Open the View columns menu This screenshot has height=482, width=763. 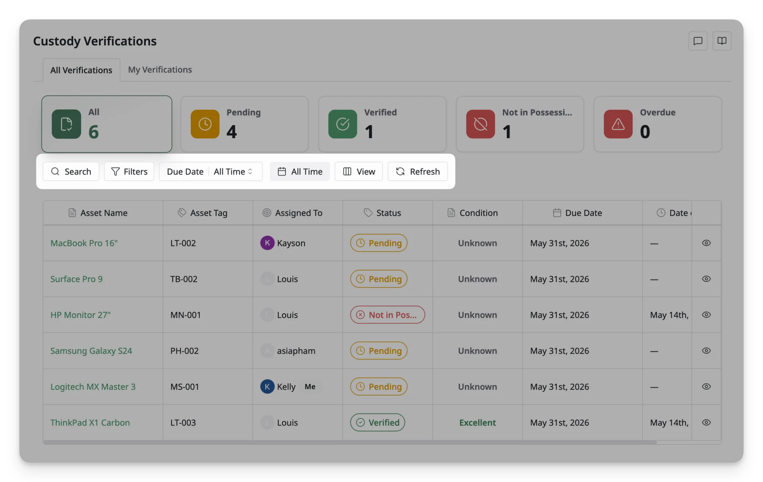[358, 171]
